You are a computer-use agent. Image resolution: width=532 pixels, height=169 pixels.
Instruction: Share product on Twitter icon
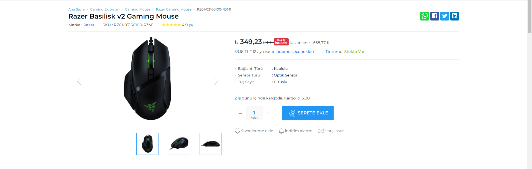(444, 16)
